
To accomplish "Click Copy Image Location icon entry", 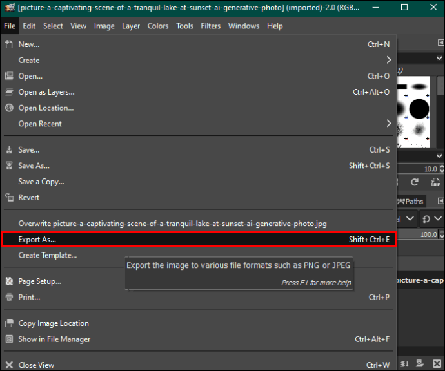I will 9,323.
